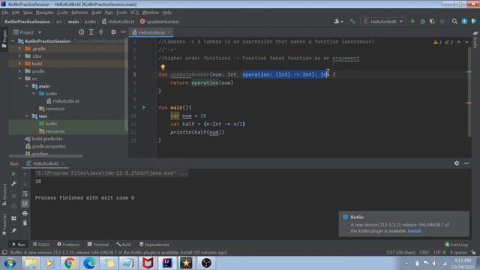Click the editor vertical scrollbar
480x270 pixels.
point(469,91)
